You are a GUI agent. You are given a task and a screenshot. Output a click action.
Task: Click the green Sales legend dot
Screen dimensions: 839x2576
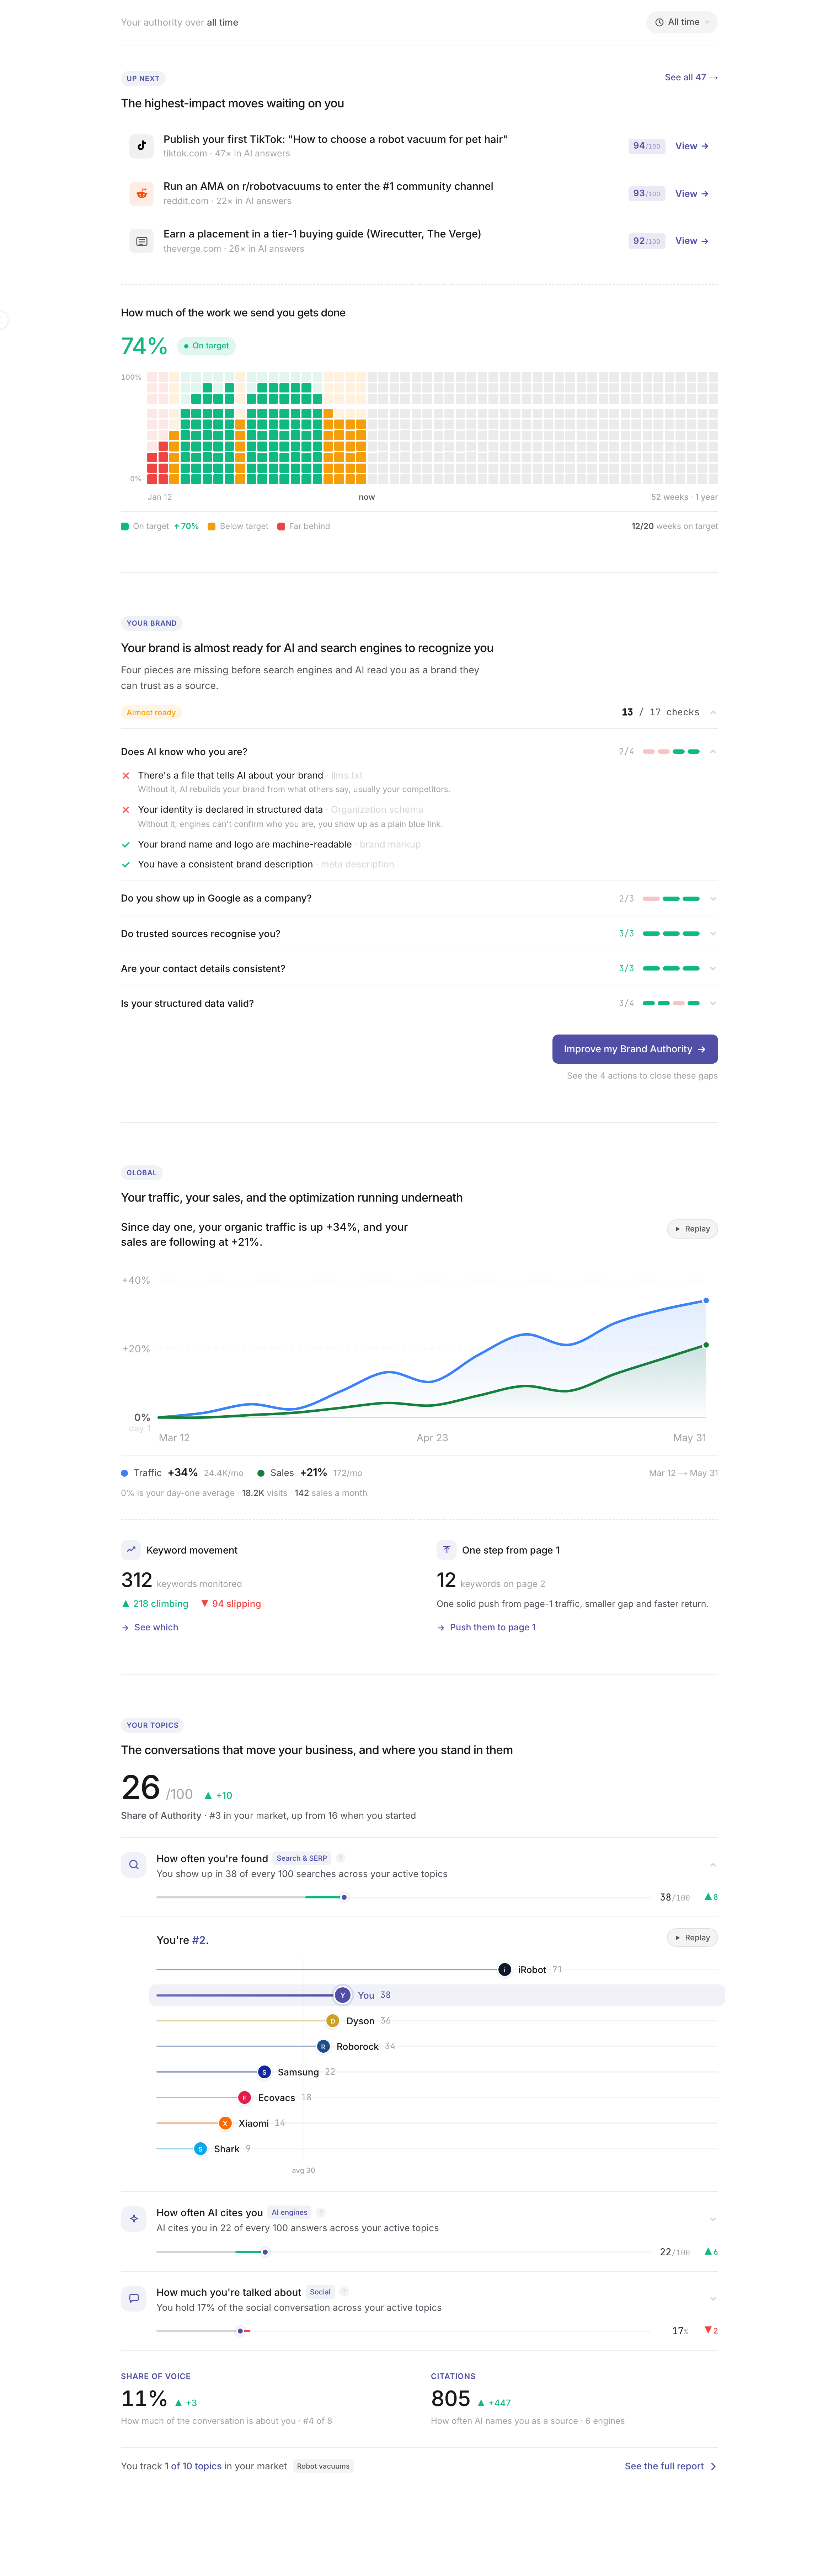[261, 1473]
